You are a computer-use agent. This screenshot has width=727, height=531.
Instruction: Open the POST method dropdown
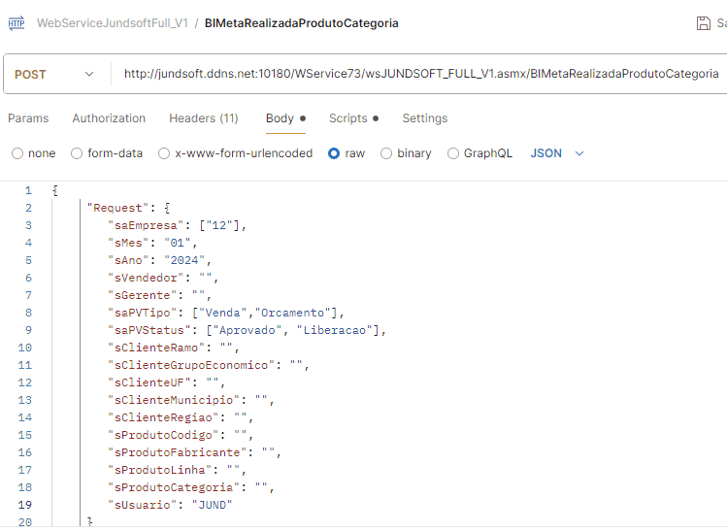[x=54, y=74]
